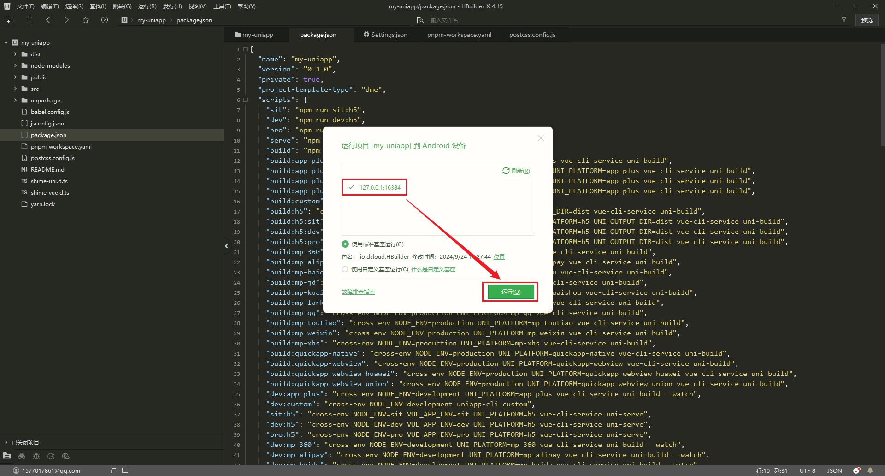
Task: Click the bookmark star icon in toolbar
Action: click(86, 20)
